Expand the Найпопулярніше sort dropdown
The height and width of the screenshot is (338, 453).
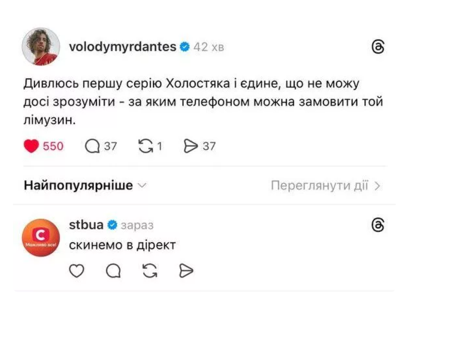pyautogui.click(x=85, y=186)
